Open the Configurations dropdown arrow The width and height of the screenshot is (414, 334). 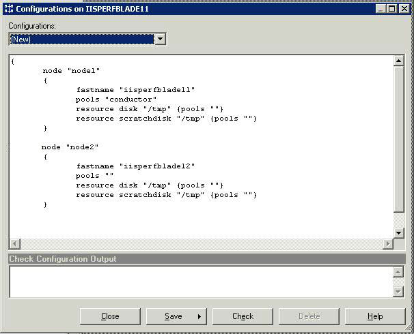160,40
